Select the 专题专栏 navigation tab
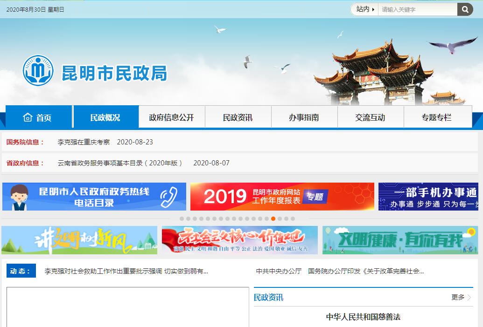Image resolution: width=483 pixels, height=327 pixels. (436, 117)
